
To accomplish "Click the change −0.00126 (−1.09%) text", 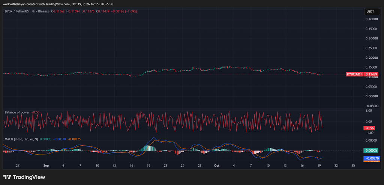I will click(125, 12).
